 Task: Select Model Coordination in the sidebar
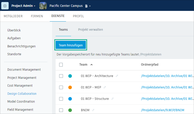(21, 102)
